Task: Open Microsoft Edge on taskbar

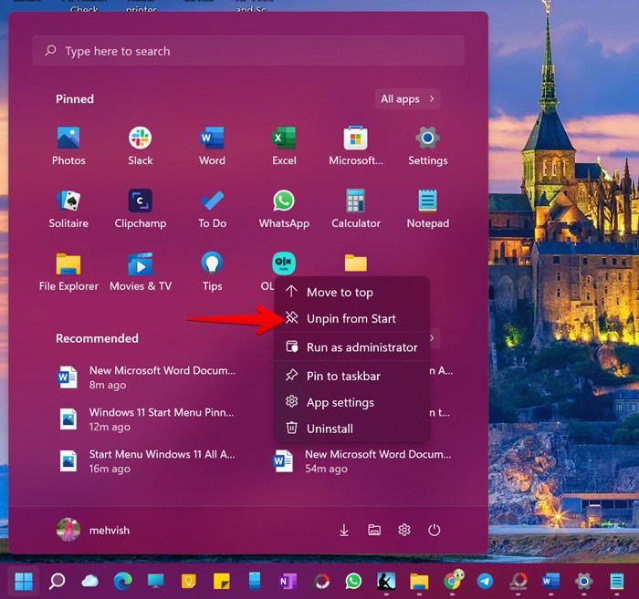Action: click(122, 581)
